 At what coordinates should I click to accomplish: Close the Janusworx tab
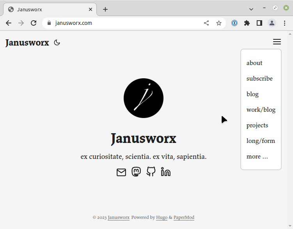coord(91,9)
